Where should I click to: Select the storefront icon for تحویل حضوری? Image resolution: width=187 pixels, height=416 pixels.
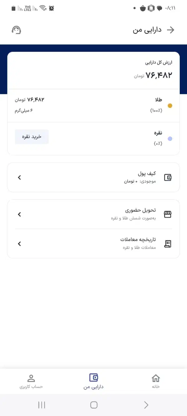(168, 214)
